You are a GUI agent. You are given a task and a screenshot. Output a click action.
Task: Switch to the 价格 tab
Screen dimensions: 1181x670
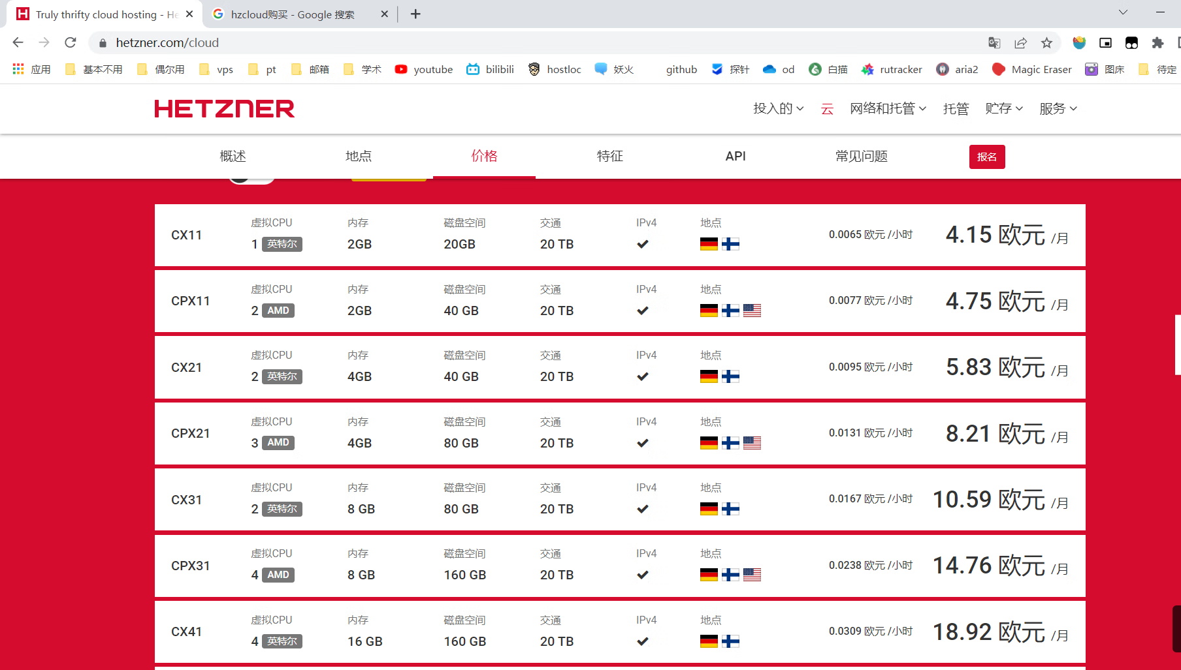click(x=484, y=156)
